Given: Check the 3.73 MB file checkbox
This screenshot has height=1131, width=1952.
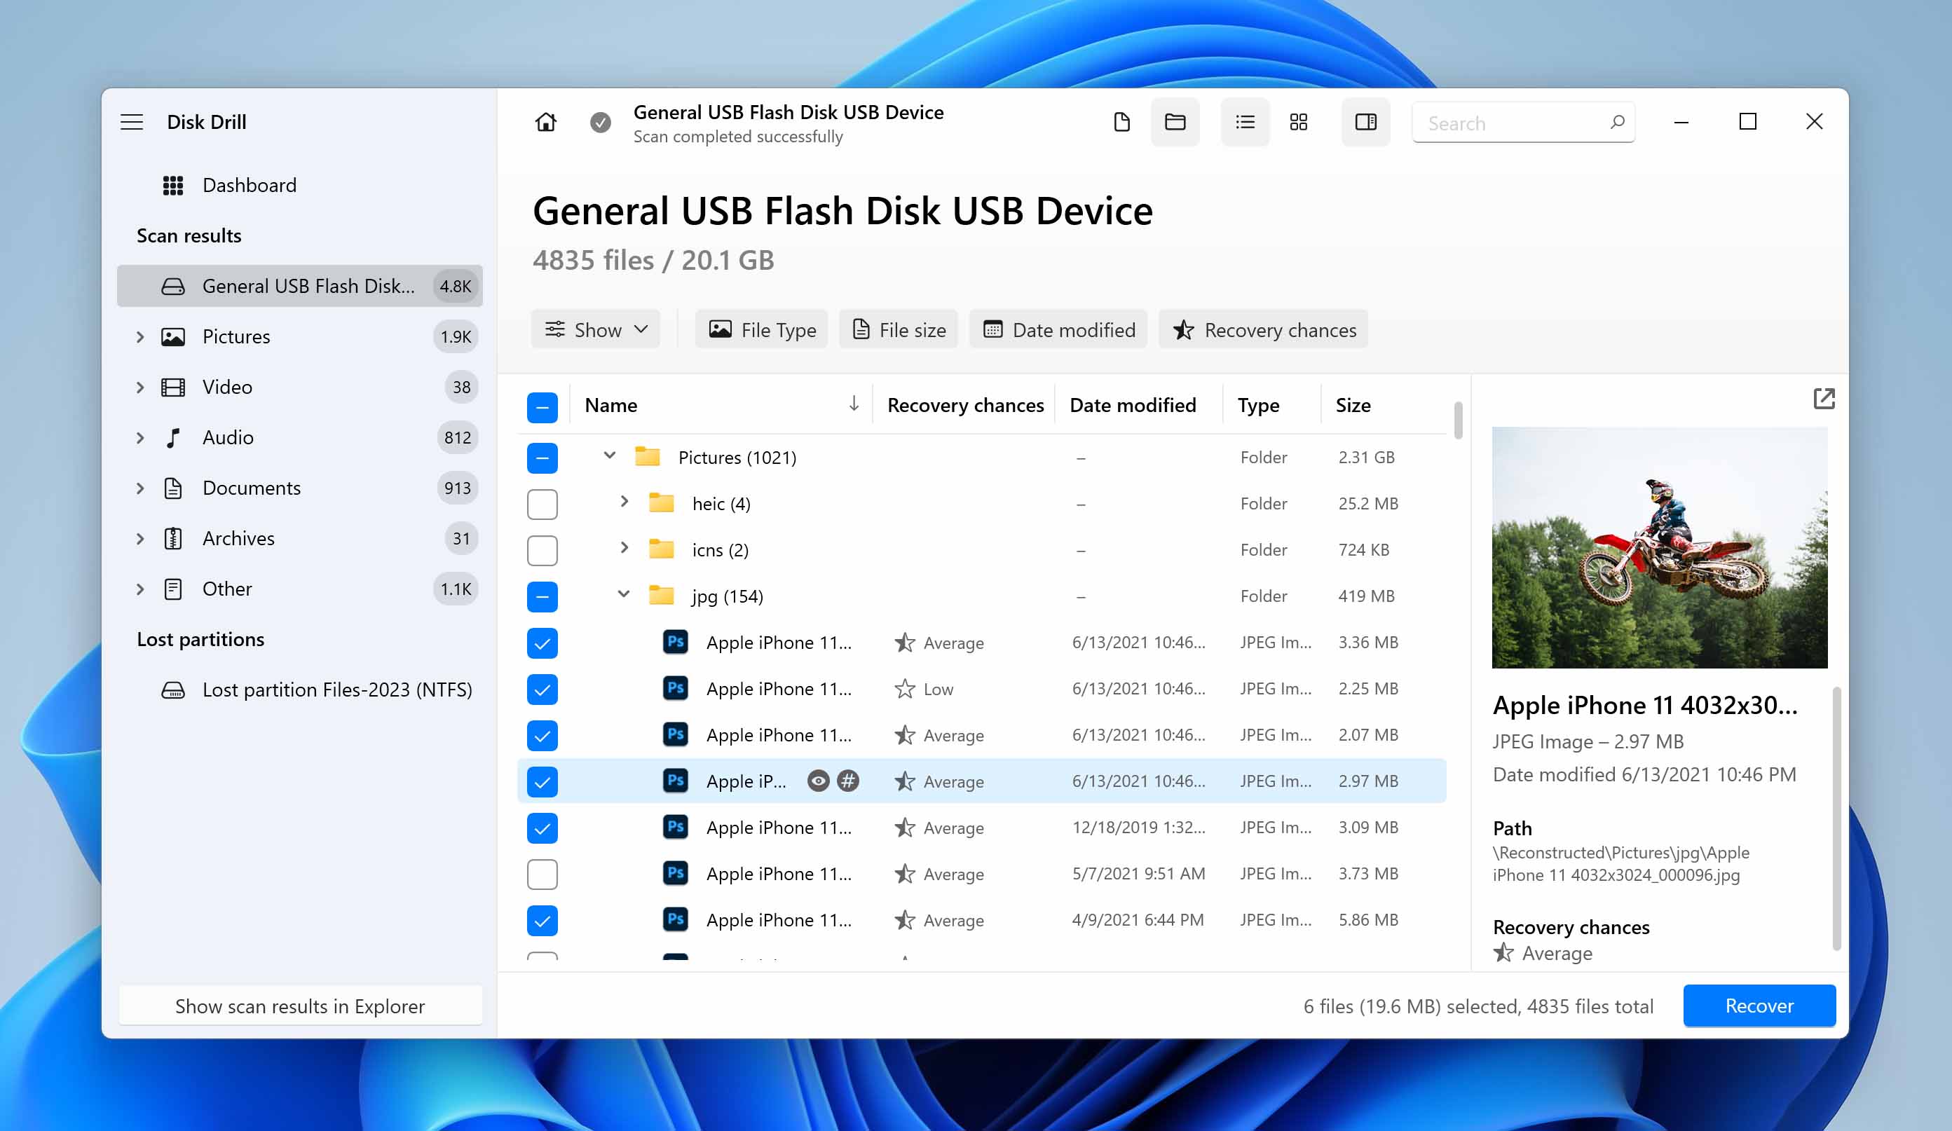Looking at the screenshot, I should tap(542, 875).
